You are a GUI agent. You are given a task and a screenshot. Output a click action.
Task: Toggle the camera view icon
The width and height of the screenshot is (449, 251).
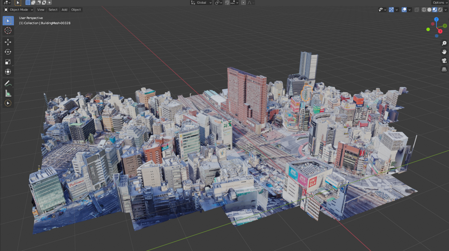tap(444, 61)
